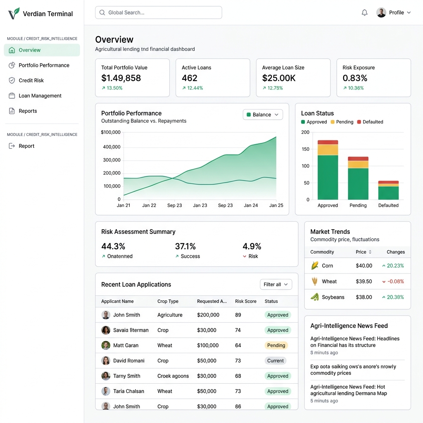Screen dimensions: 423x423
Task: Click the Corn up-trend arrow icon
Action: point(384,266)
